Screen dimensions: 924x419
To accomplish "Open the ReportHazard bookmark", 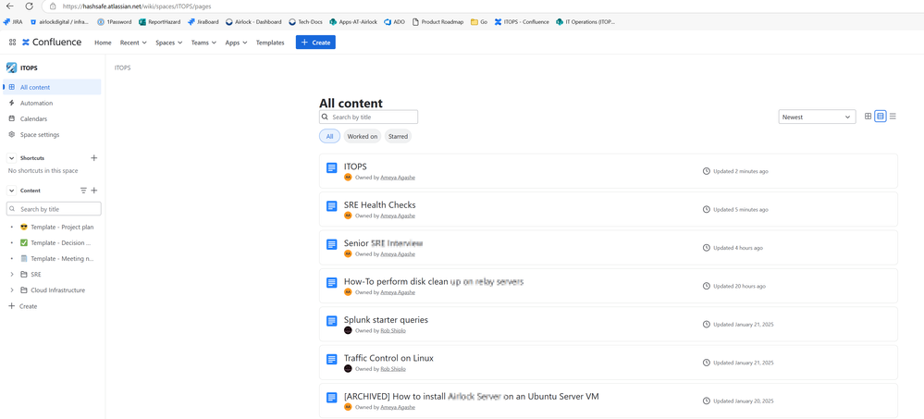I will click(160, 22).
